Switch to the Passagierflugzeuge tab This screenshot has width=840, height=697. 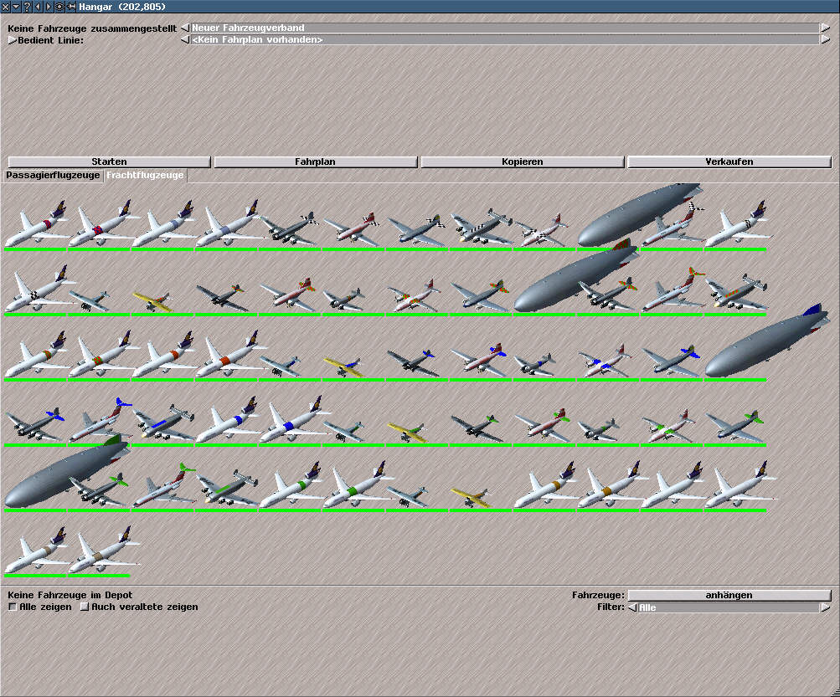(x=53, y=176)
